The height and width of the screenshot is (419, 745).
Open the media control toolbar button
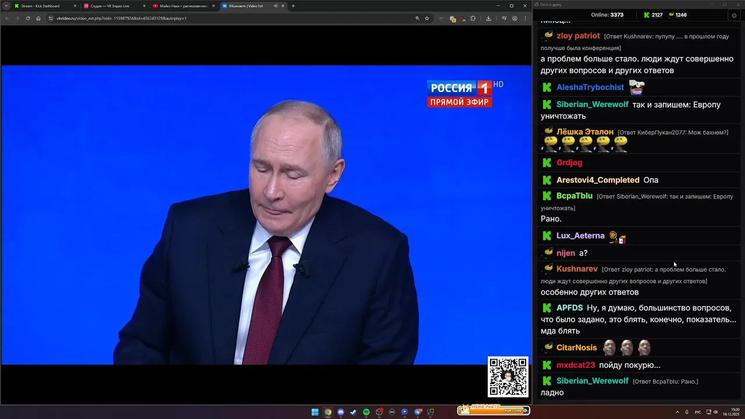[505, 18]
